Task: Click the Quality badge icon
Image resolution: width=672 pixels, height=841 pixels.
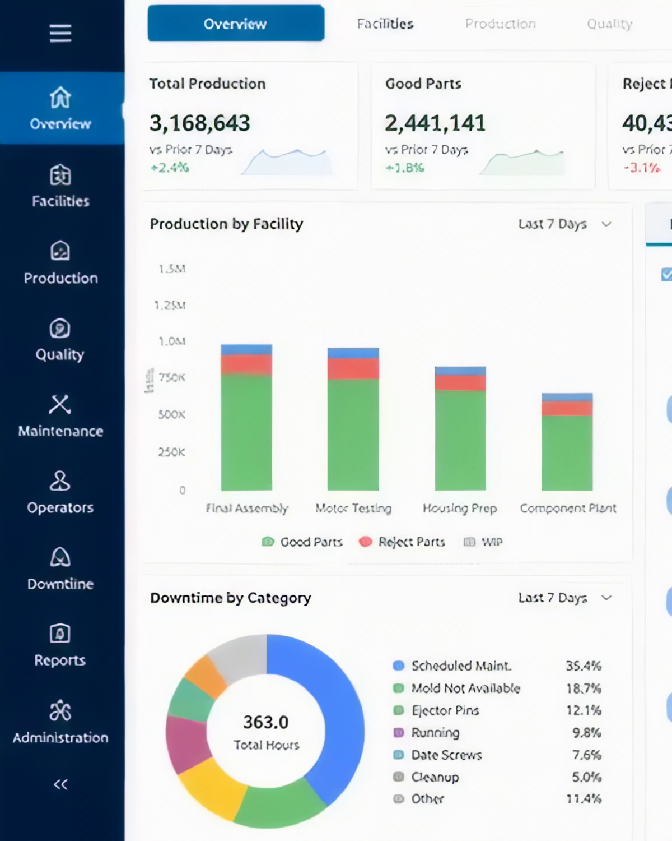Action: coord(60,328)
